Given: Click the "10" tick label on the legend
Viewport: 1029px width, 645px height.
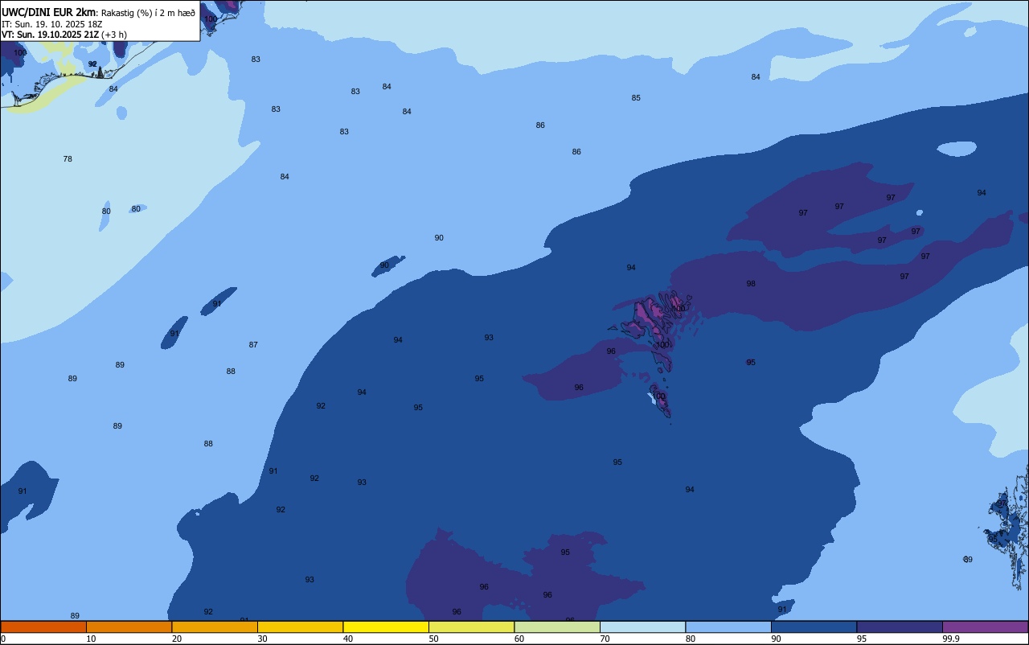Looking at the screenshot, I should pos(91,639).
